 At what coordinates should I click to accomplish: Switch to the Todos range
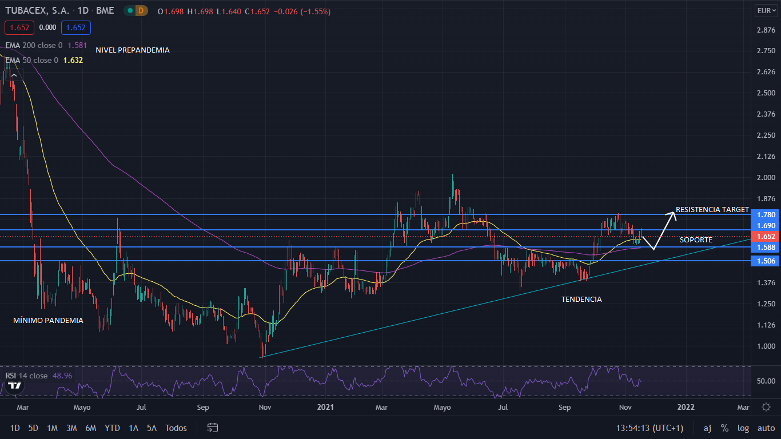(x=176, y=428)
